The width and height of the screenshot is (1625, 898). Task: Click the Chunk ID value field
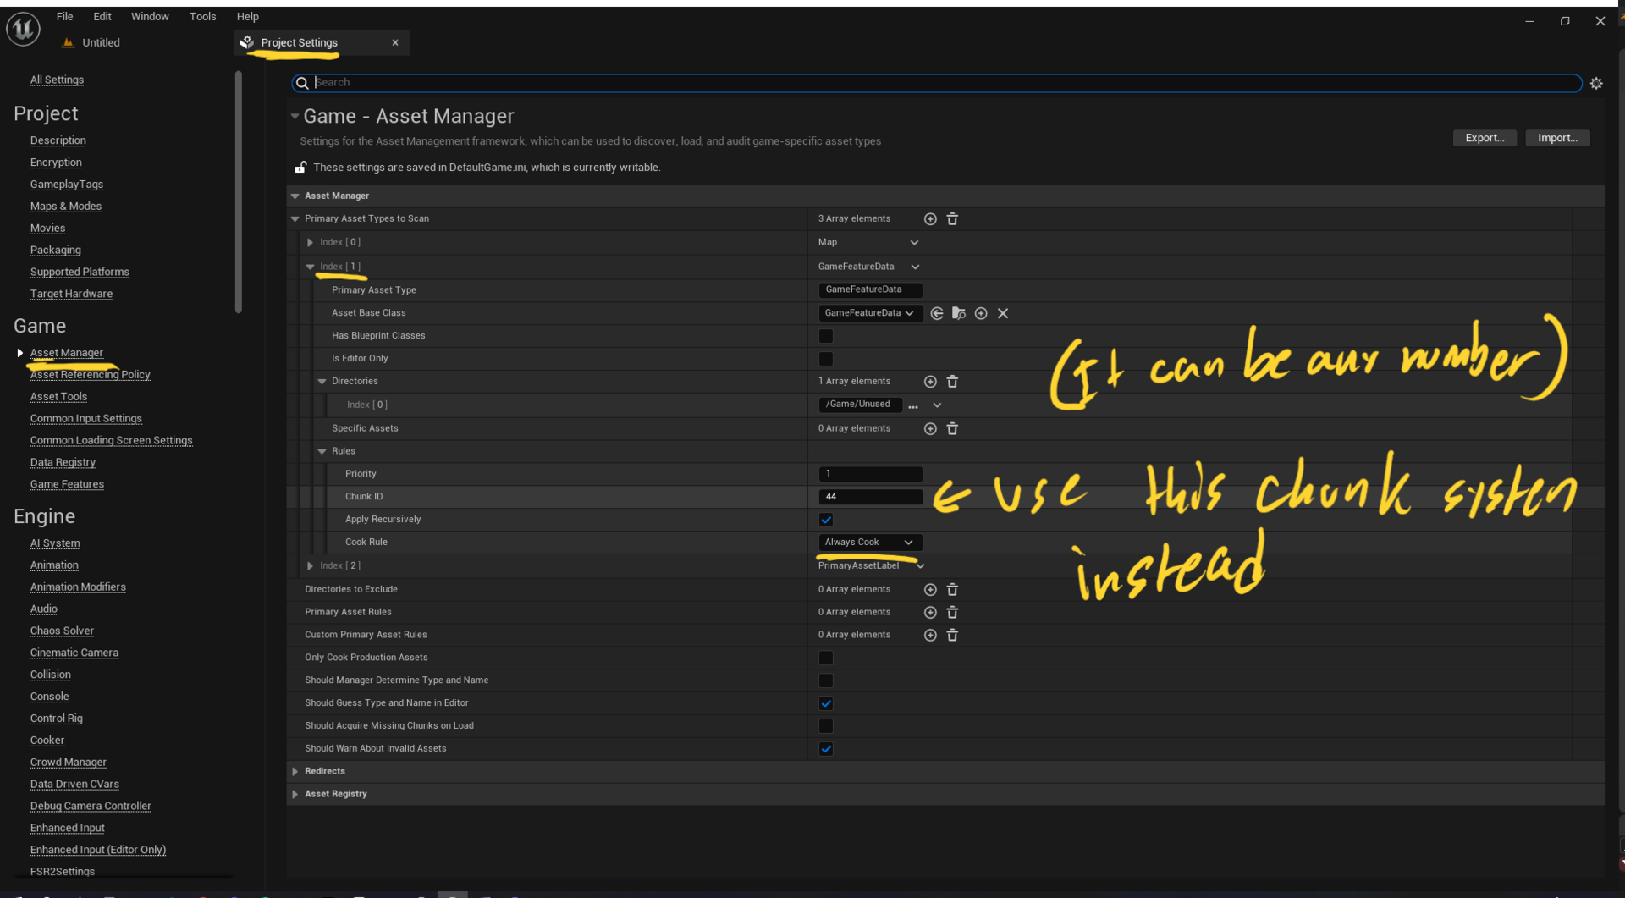[x=870, y=497]
